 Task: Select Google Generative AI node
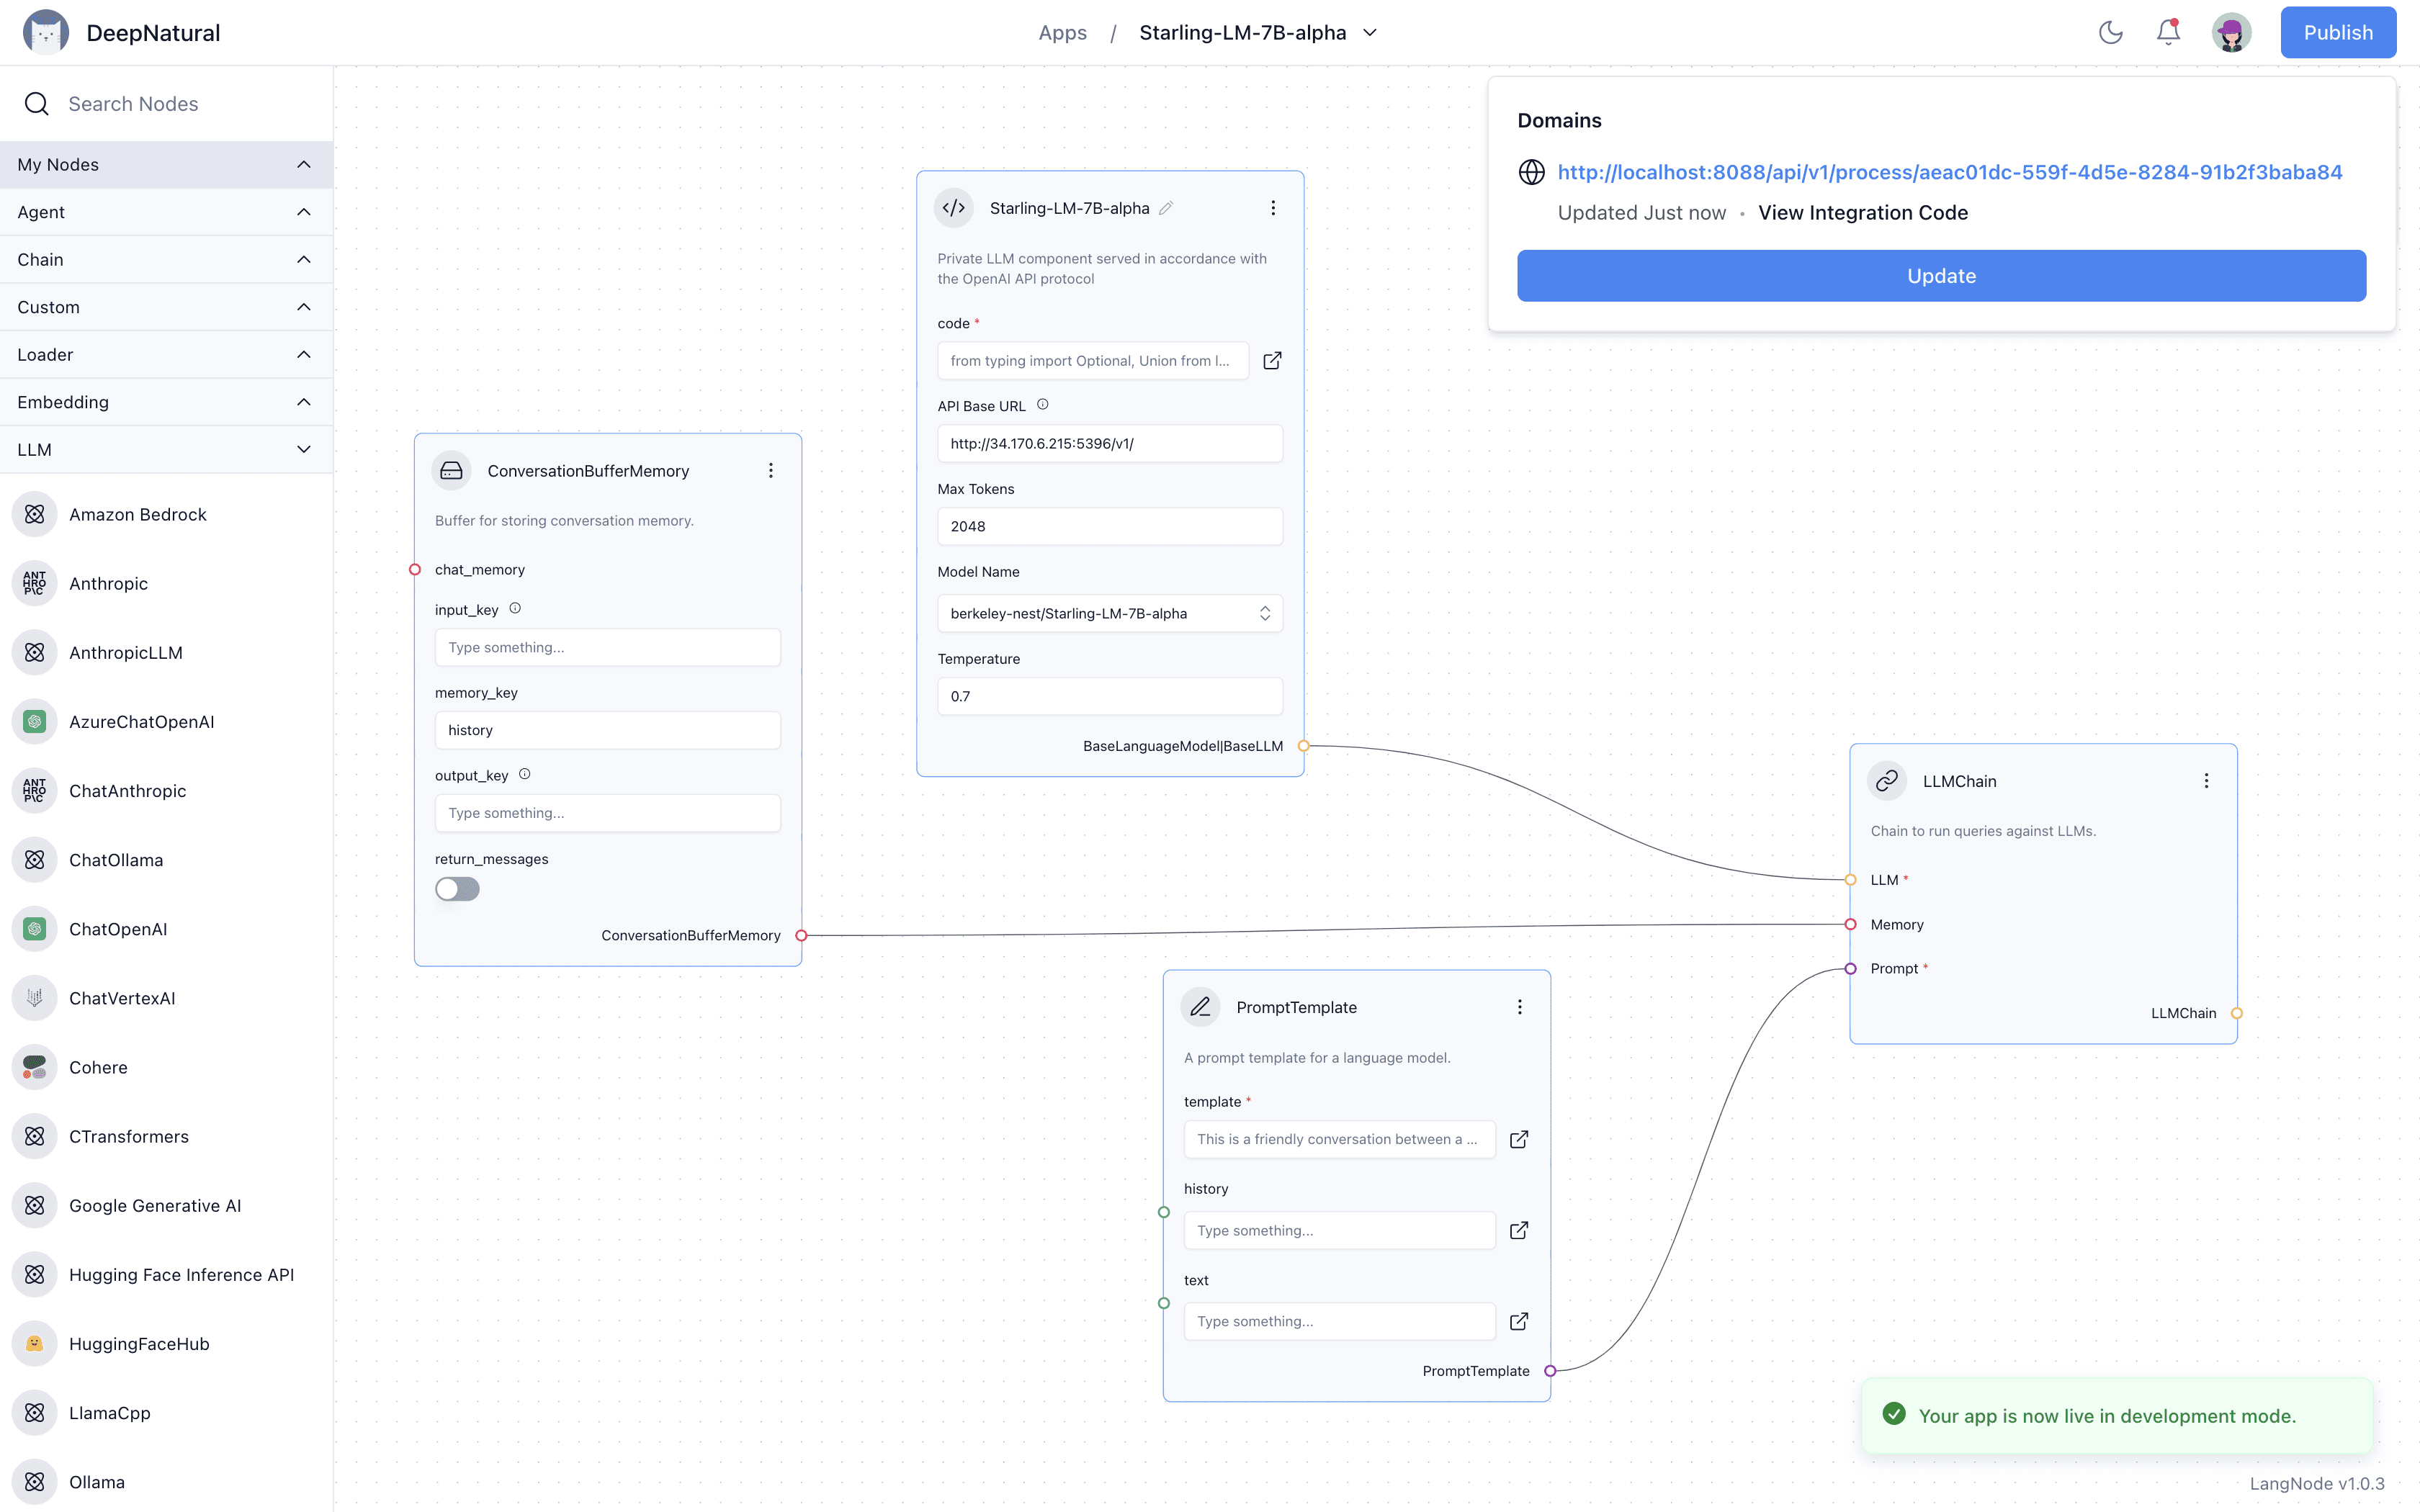(166, 1205)
